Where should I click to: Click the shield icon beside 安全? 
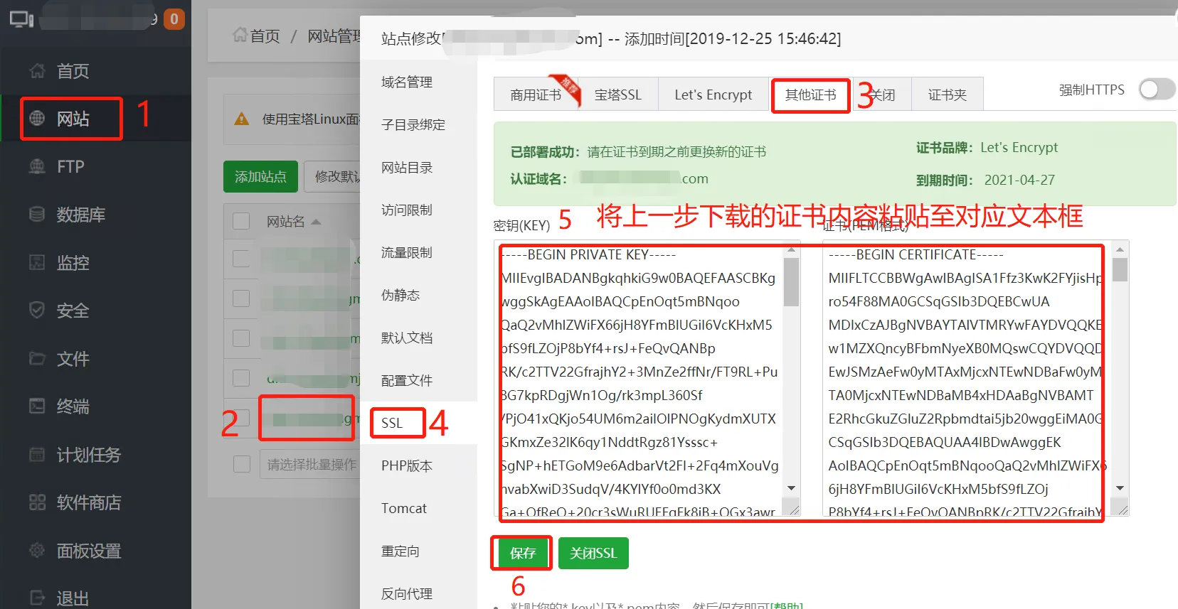(37, 310)
